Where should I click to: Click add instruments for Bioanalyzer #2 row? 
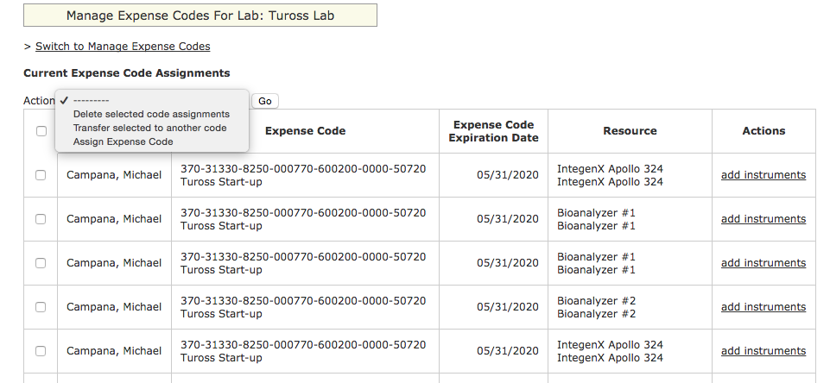pyautogui.click(x=763, y=307)
